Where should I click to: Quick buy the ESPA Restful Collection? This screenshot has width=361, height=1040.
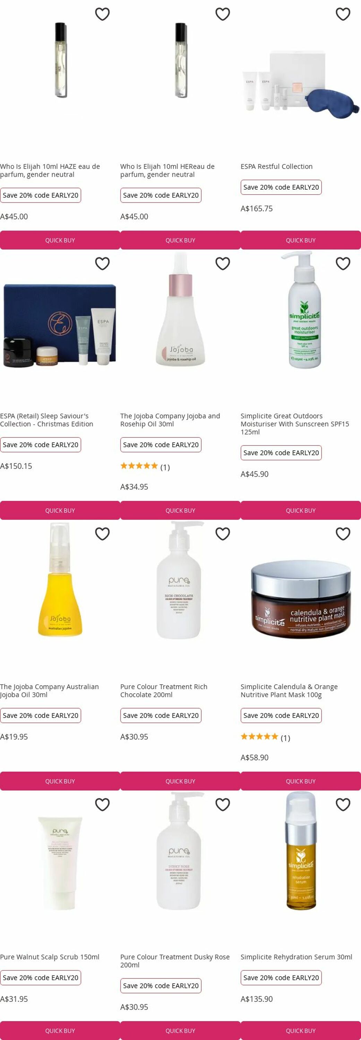[x=301, y=240]
